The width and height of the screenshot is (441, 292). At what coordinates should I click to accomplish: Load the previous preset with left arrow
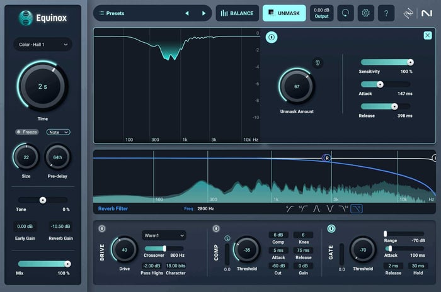tap(187, 13)
